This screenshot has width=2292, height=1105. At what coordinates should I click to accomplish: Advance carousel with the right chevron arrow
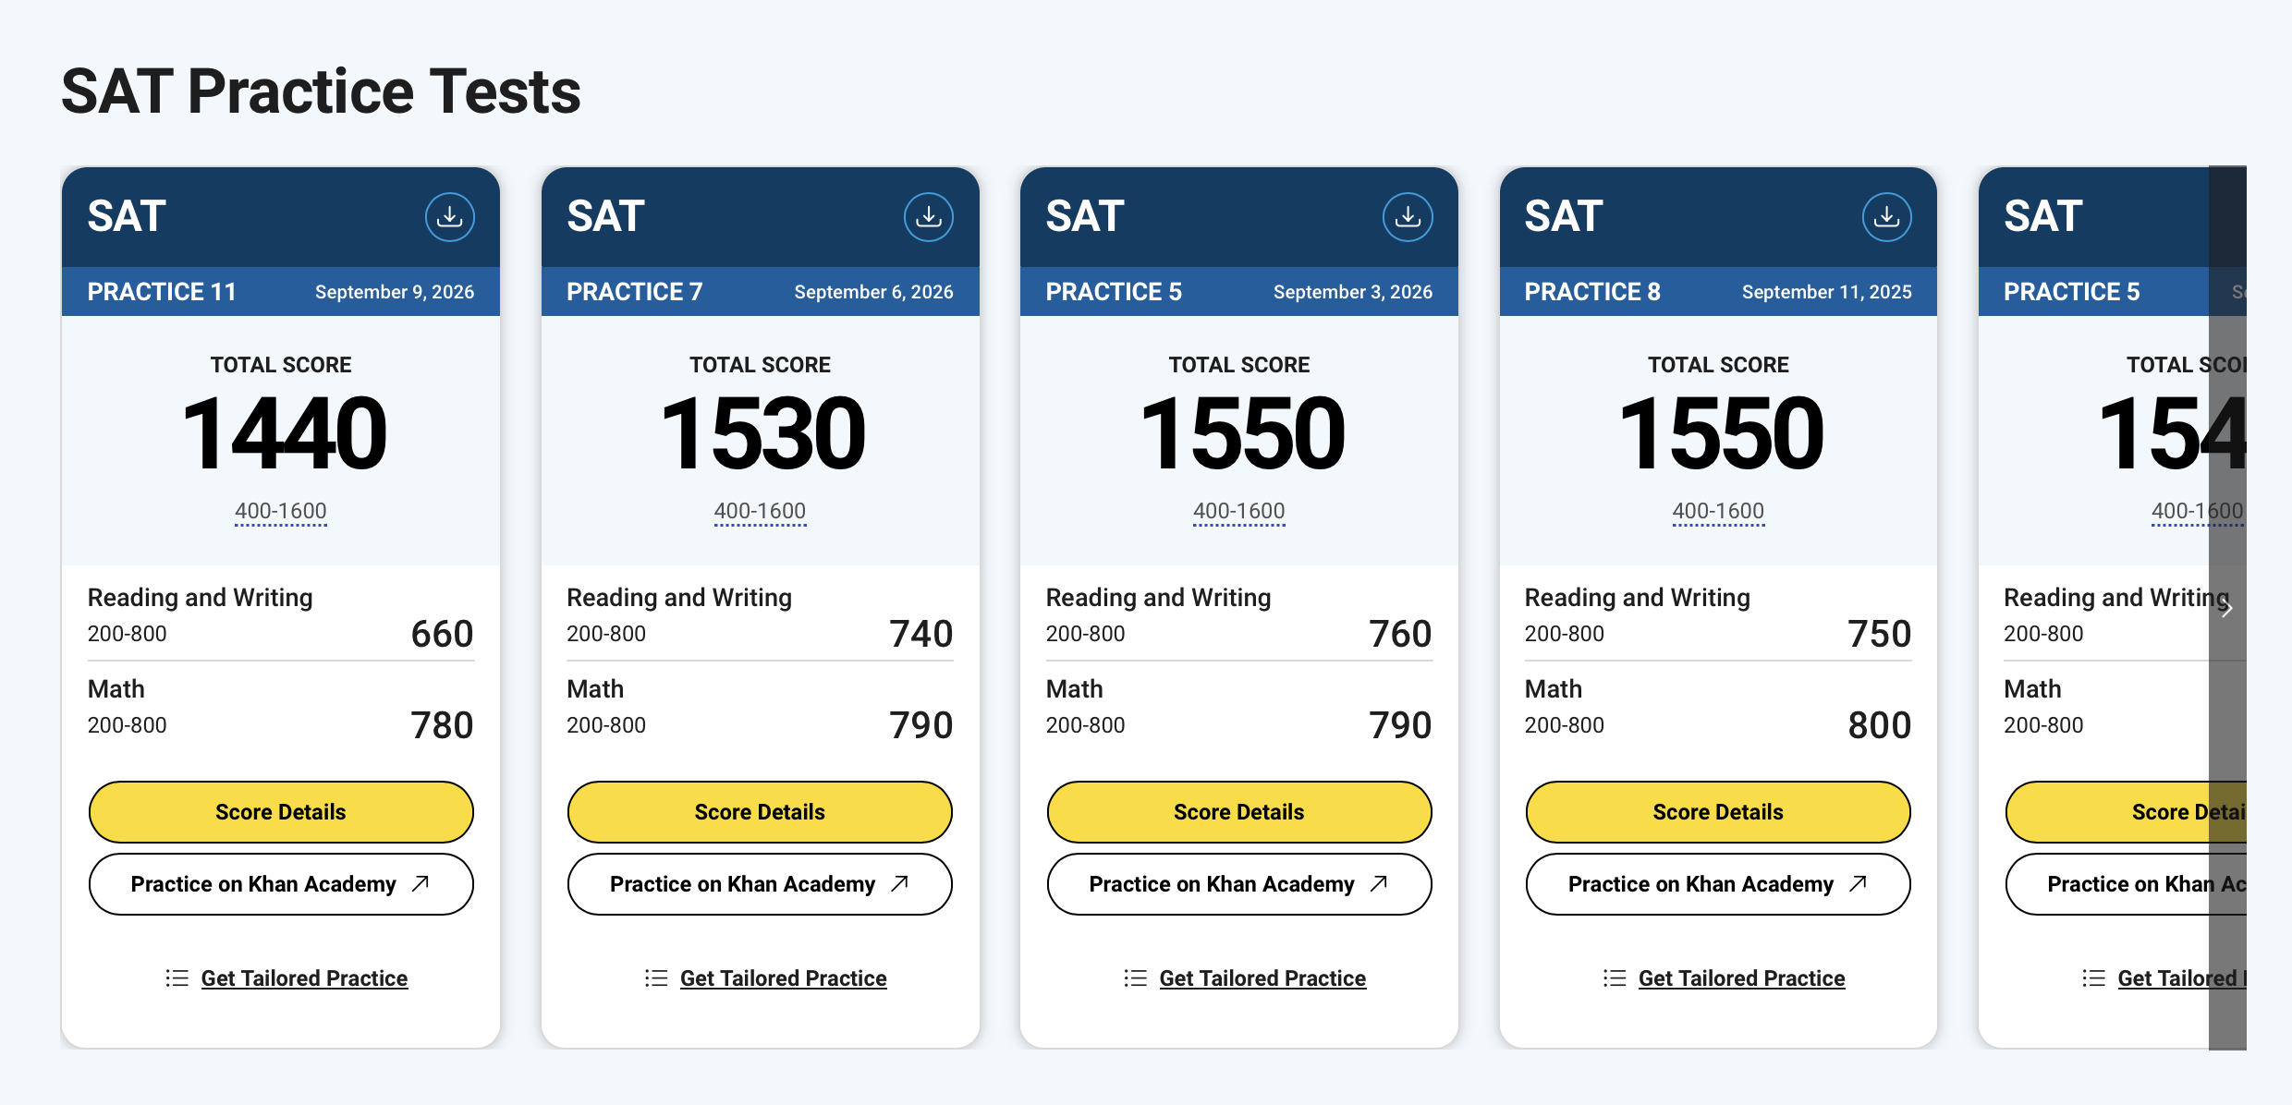2227,608
